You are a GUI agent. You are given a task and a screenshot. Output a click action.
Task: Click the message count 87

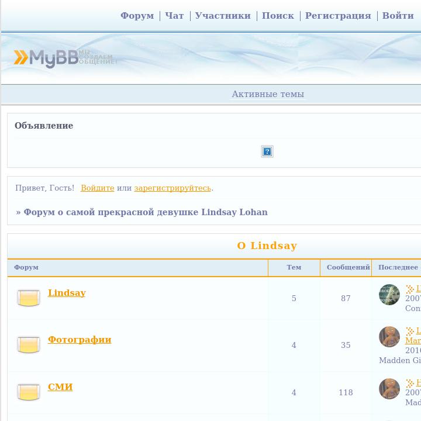point(346,298)
